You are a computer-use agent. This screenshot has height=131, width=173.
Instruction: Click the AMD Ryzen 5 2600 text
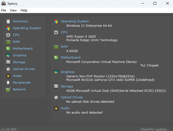pyautogui.click(x=81, y=36)
